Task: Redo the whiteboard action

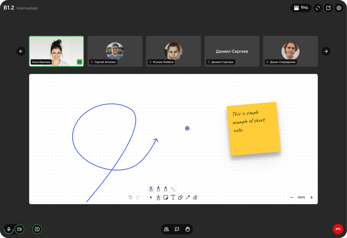Action: pos(138,197)
